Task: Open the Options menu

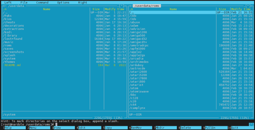Action: (x=63, y=3)
